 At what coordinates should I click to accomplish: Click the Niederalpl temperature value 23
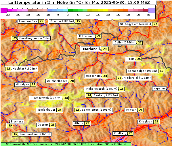(x=119, y=78)
